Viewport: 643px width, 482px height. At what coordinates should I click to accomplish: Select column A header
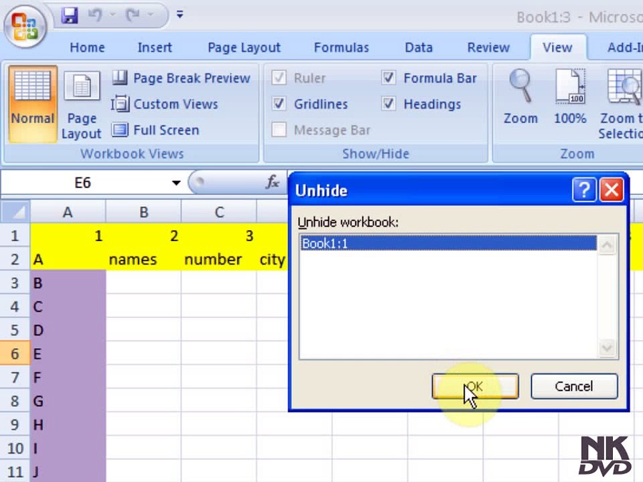68,212
